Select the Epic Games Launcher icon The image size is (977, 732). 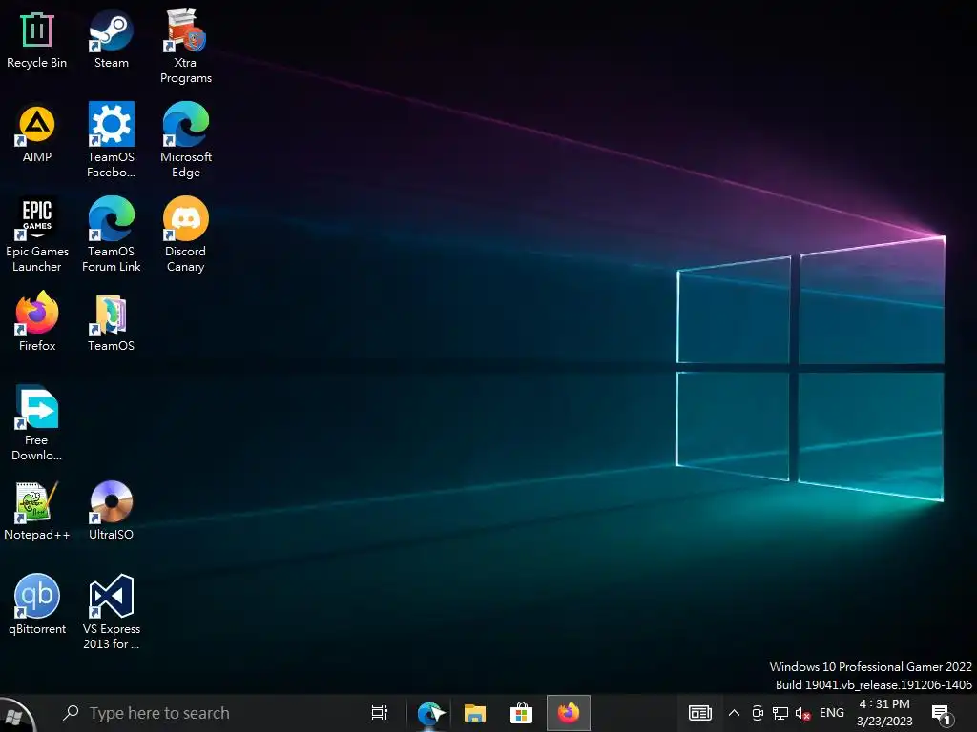pos(37,235)
